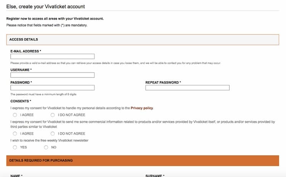The image size is (286, 177).
Task: Select YES for the weekly newsletter
Action: [x=15, y=147]
